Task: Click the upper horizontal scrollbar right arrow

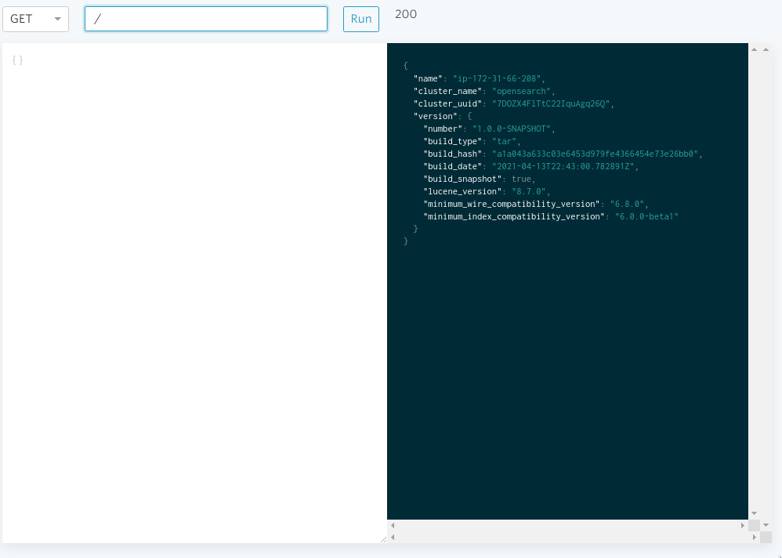Action: [742, 525]
